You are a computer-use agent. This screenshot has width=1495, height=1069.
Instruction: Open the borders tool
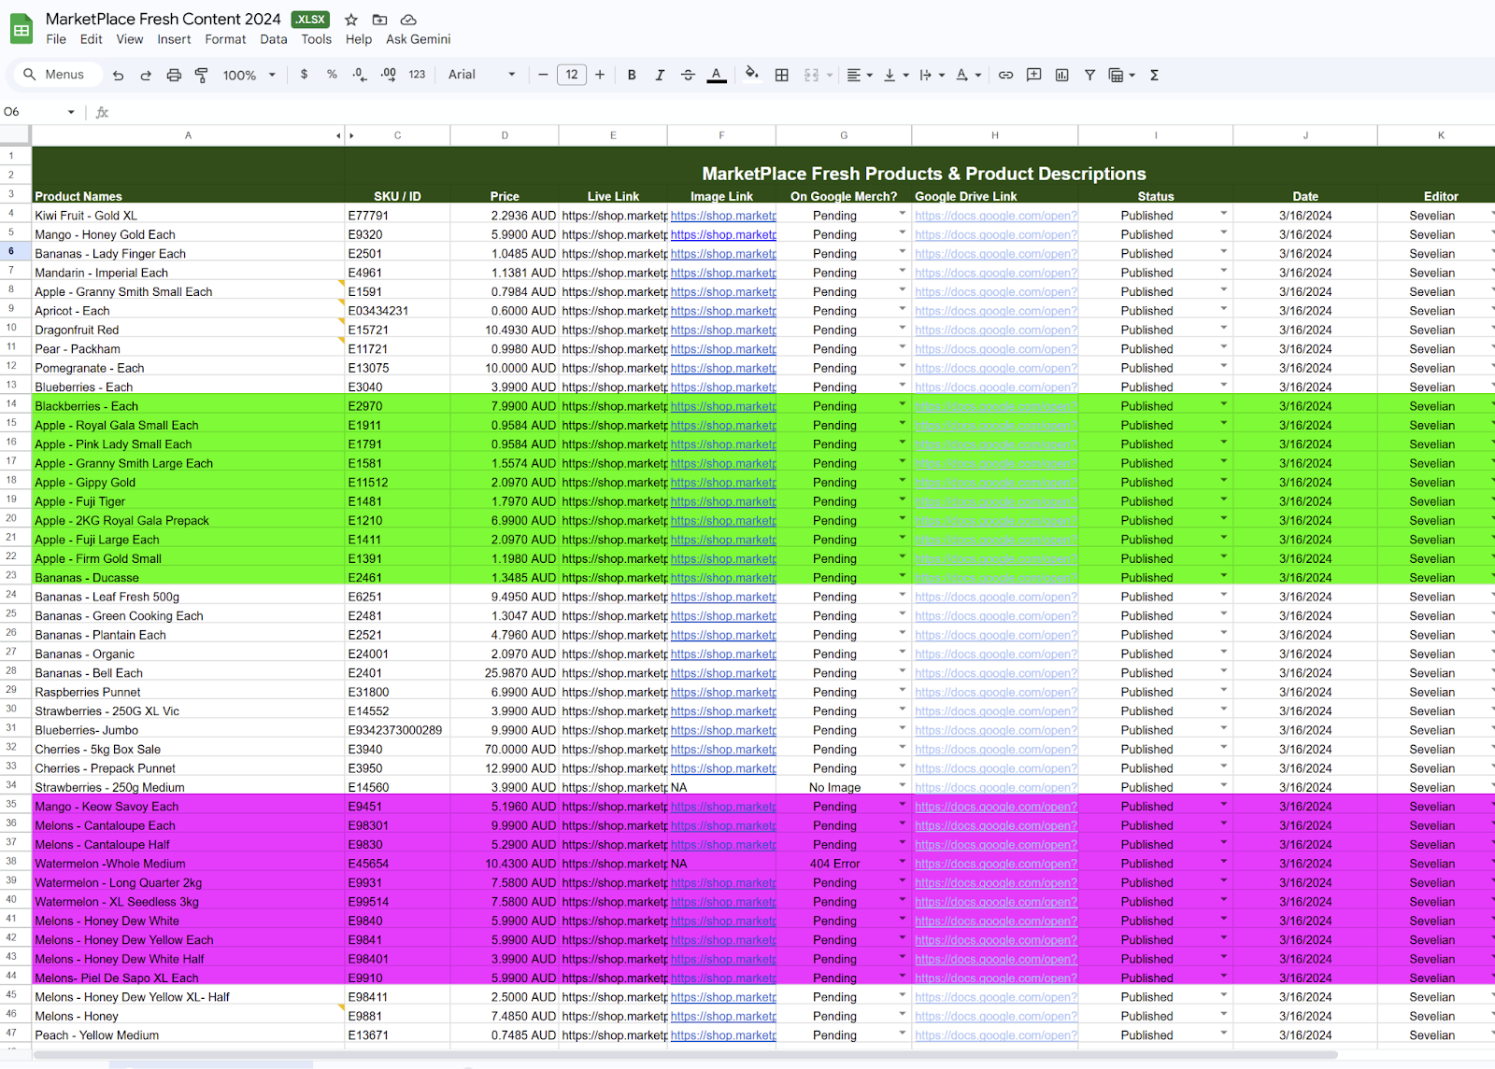pos(782,75)
